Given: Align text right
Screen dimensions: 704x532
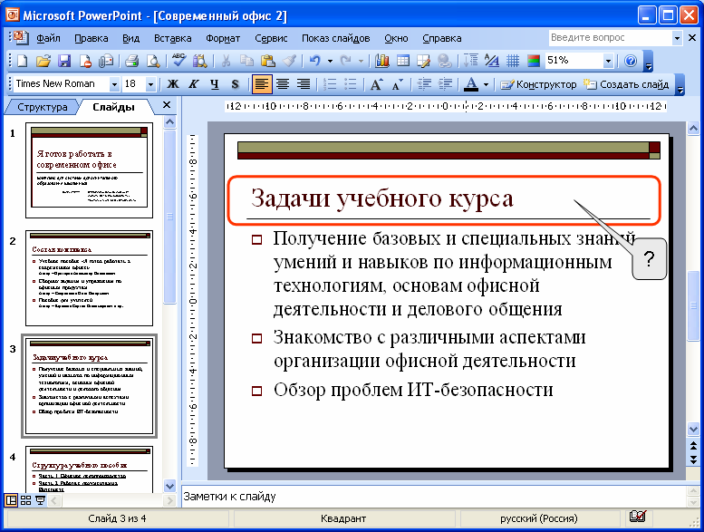Looking at the screenshot, I should pos(304,84).
